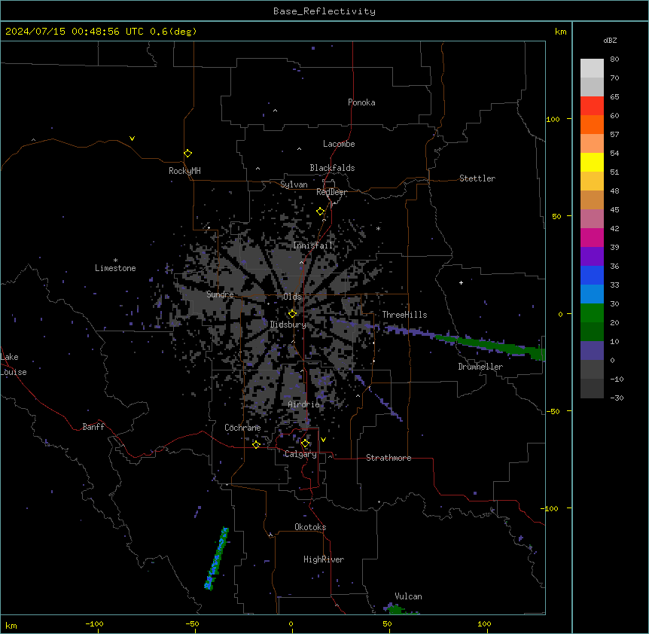The width and height of the screenshot is (649, 634).
Task: Click the Blackfalds town label
Action: pyautogui.click(x=332, y=168)
